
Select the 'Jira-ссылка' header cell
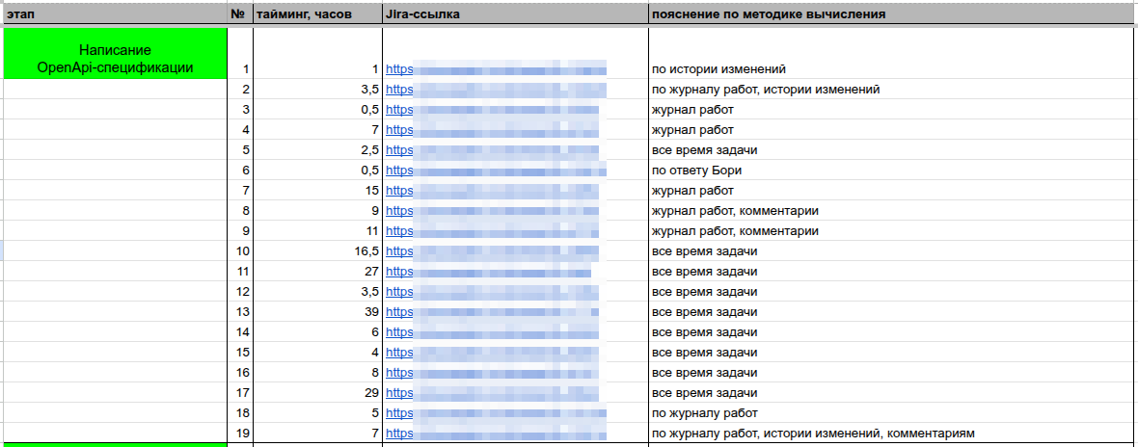(x=515, y=13)
